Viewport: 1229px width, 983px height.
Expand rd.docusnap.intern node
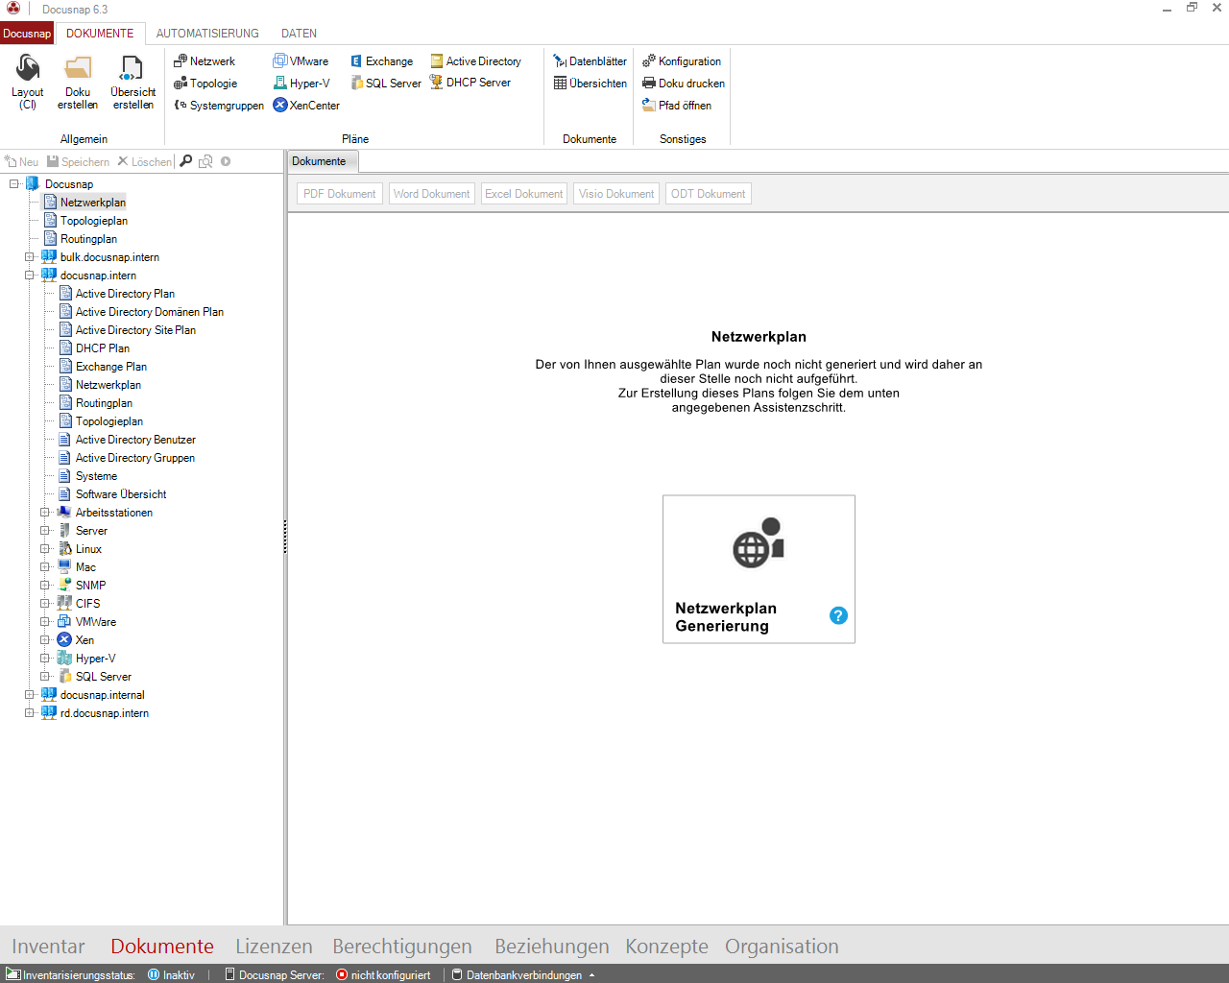click(x=30, y=712)
